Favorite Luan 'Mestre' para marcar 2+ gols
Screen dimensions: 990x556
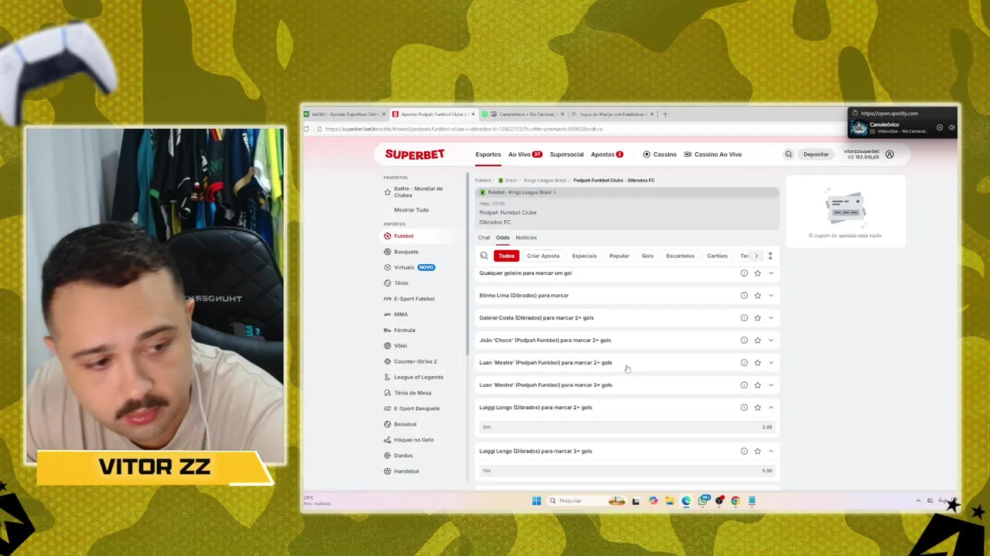[757, 363]
